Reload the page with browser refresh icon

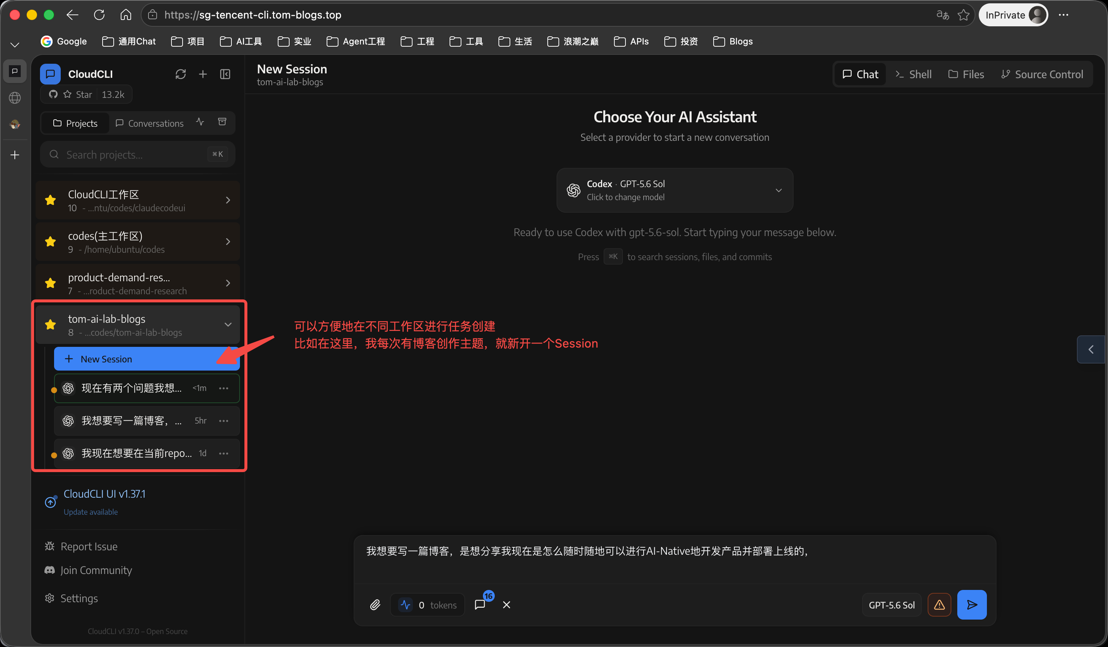point(99,15)
